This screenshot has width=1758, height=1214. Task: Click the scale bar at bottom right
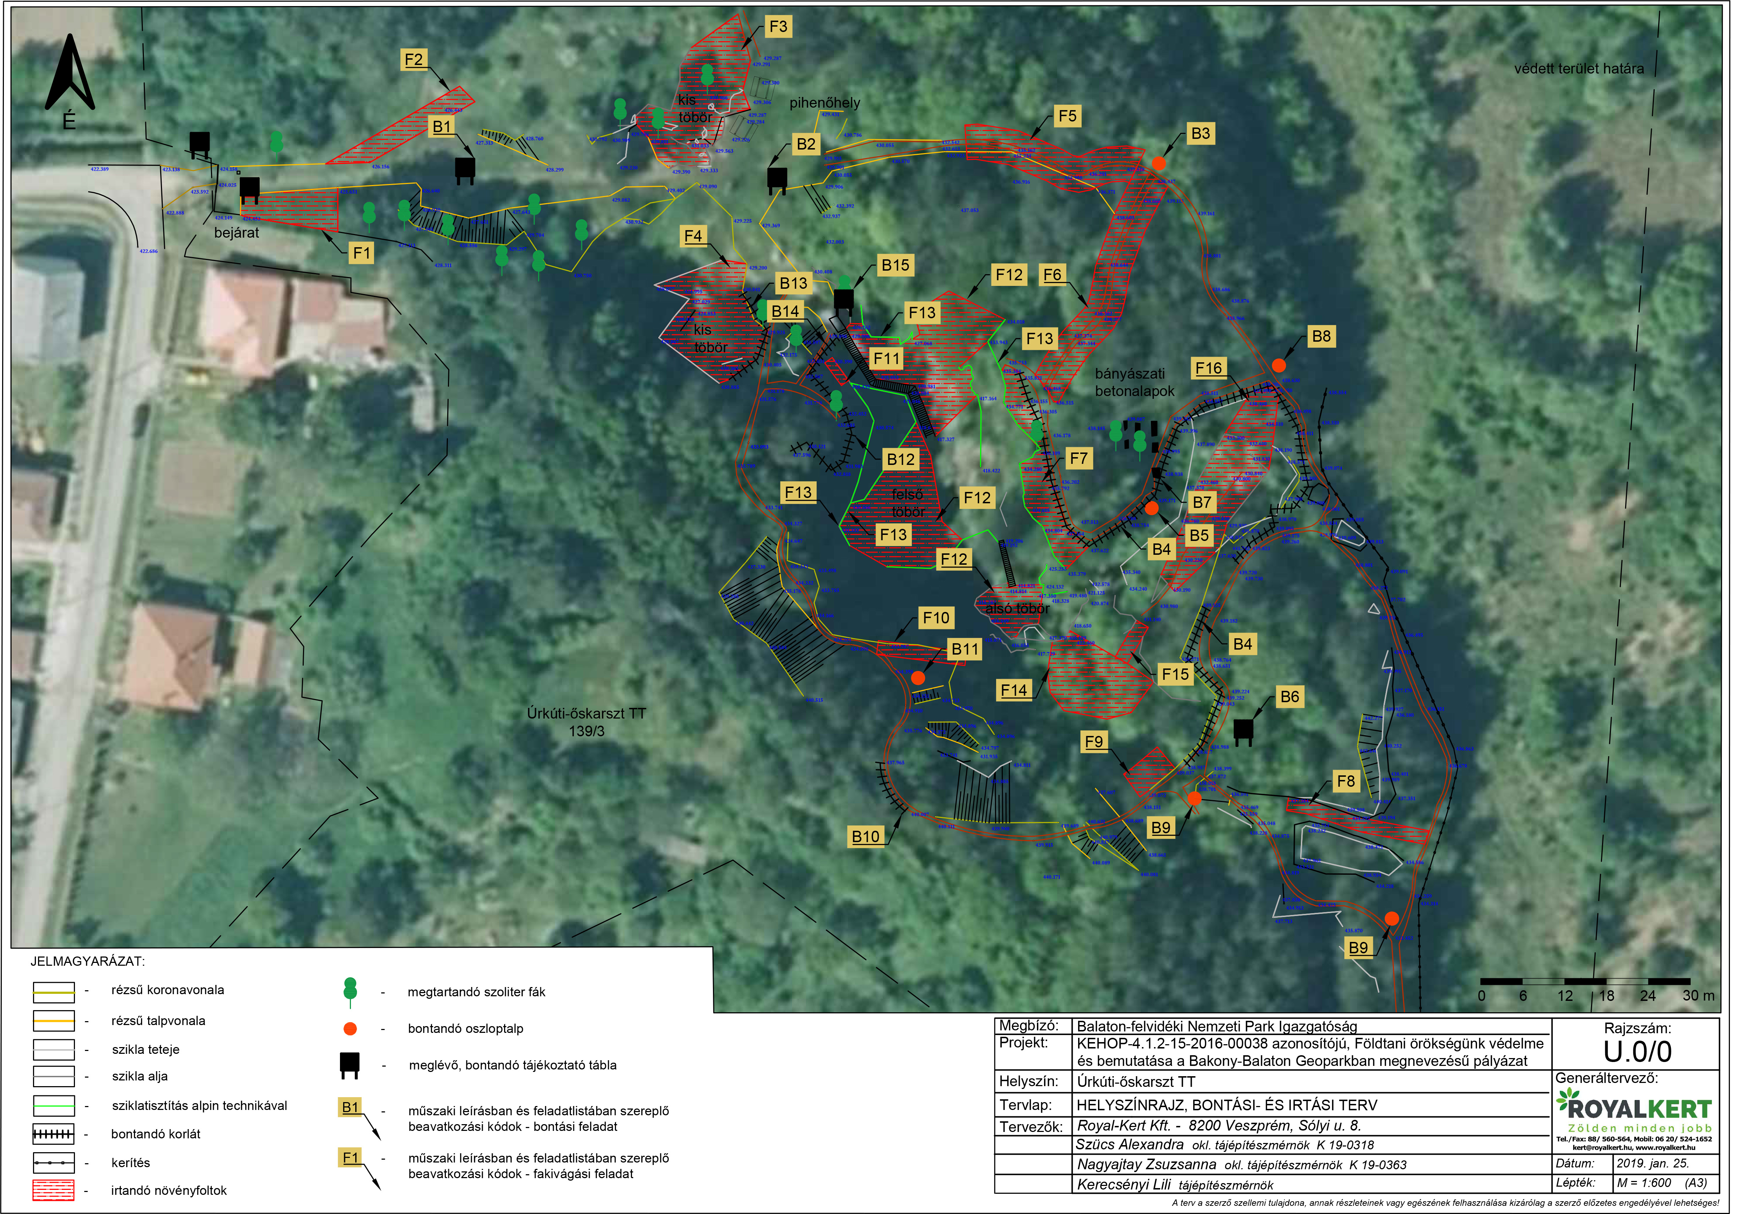1585,981
